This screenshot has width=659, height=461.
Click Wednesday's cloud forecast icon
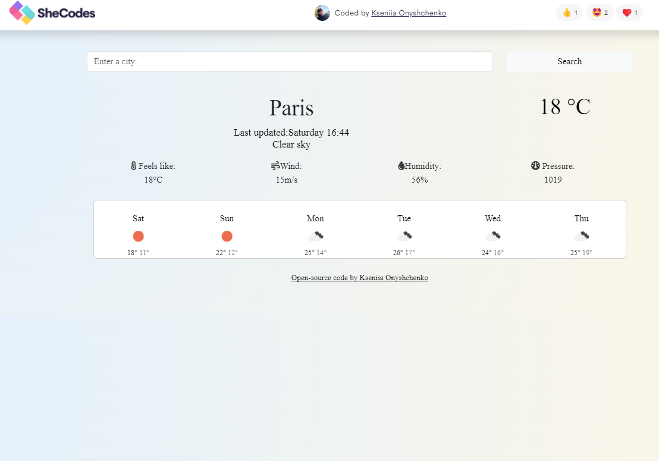point(492,236)
